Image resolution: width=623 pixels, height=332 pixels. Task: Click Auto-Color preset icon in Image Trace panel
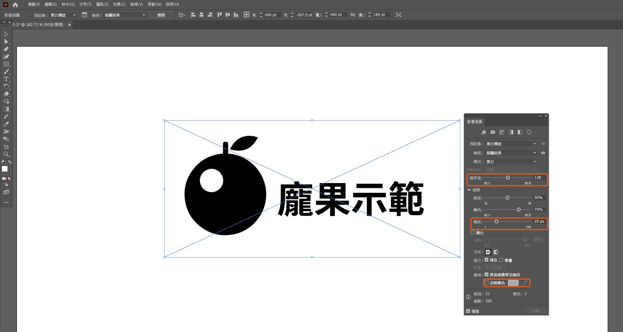click(x=484, y=132)
